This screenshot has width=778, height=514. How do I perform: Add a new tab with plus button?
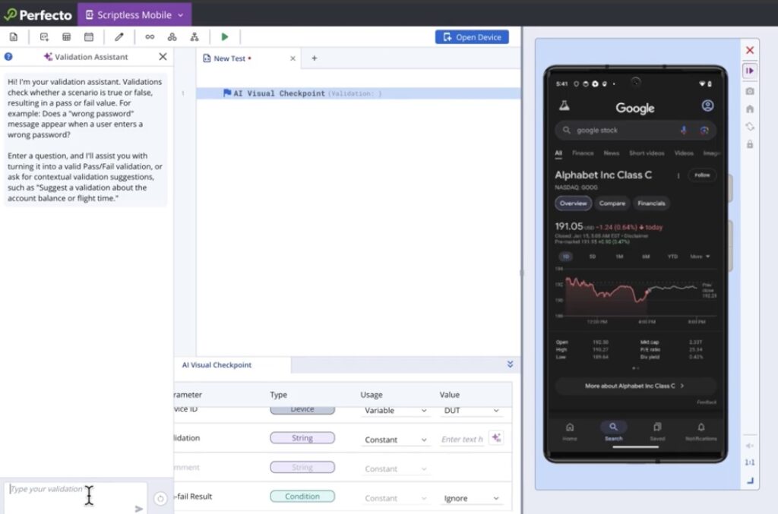(314, 58)
